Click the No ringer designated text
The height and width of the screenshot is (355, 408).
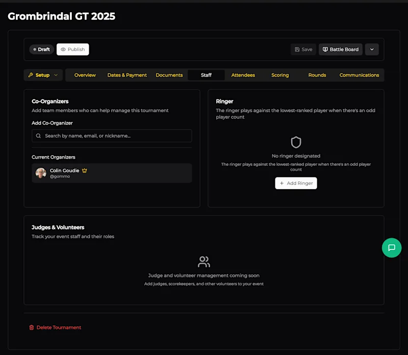pyautogui.click(x=296, y=156)
